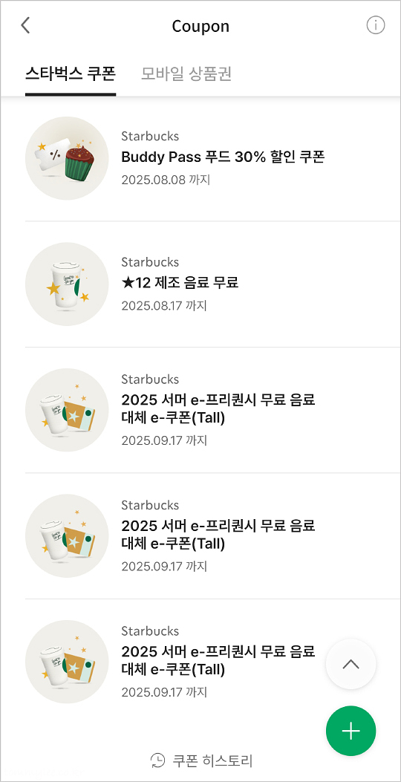
Task: Open the second 2025 서머 e-프리퀀시 coupon title
Action: click(218, 535)
